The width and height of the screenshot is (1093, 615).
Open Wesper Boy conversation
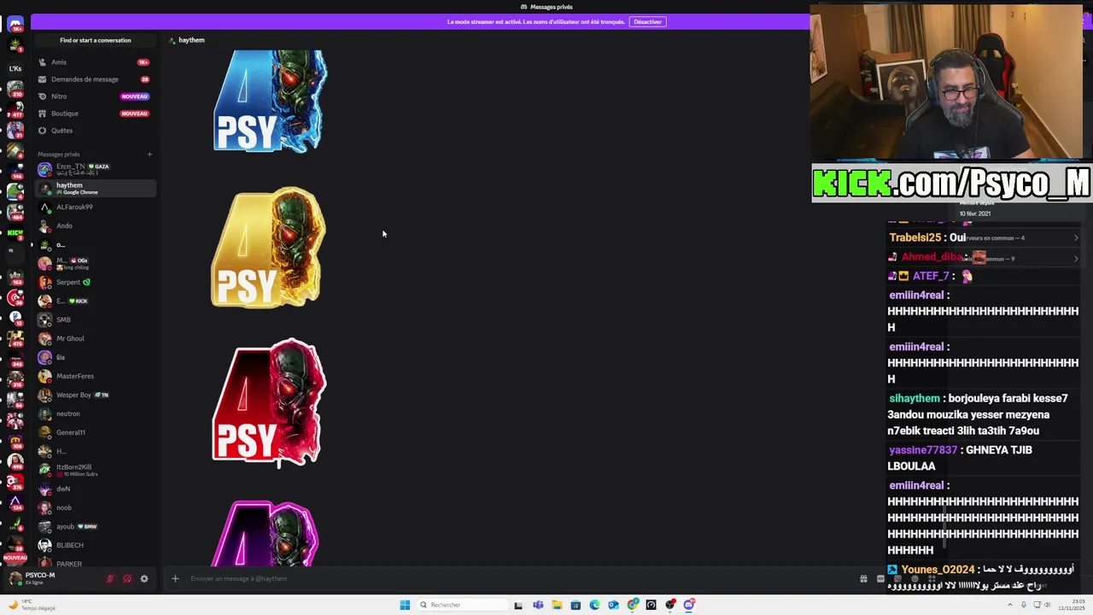click(x=95, y=395)
